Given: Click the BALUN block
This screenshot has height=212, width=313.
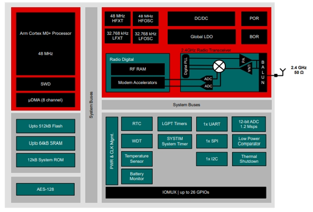Looking at the screenshot, I should [x=263, y=73].
